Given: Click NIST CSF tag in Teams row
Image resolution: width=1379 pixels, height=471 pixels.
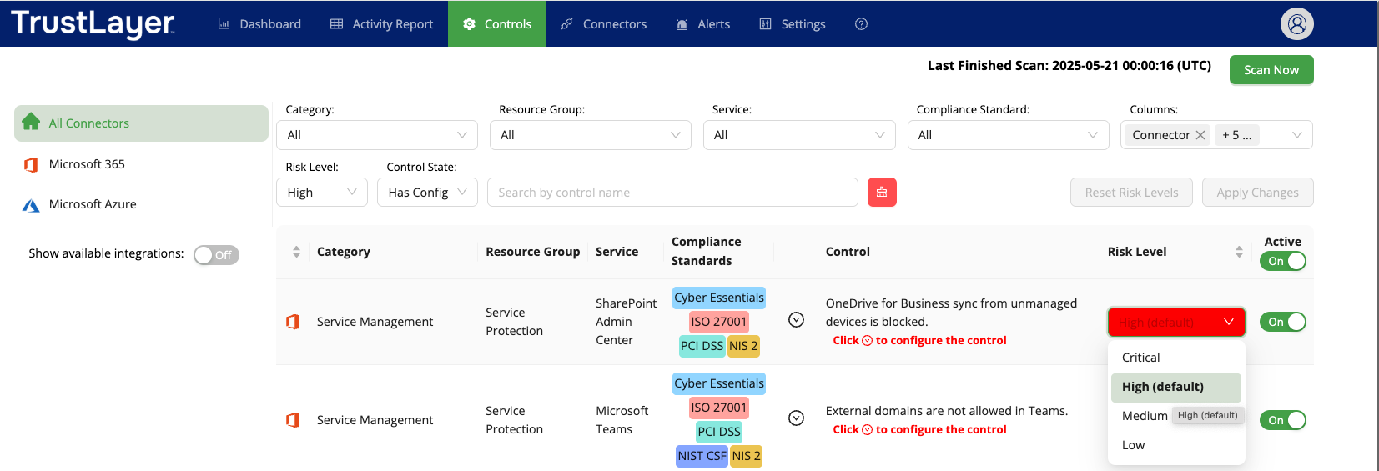Looking at the screenshot, I should tap(702, 456).
